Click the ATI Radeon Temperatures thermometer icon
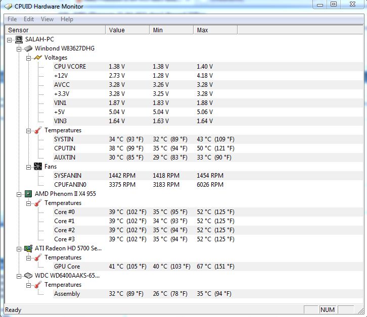Viewport: 367px width, 317px height. pos(38,257)
